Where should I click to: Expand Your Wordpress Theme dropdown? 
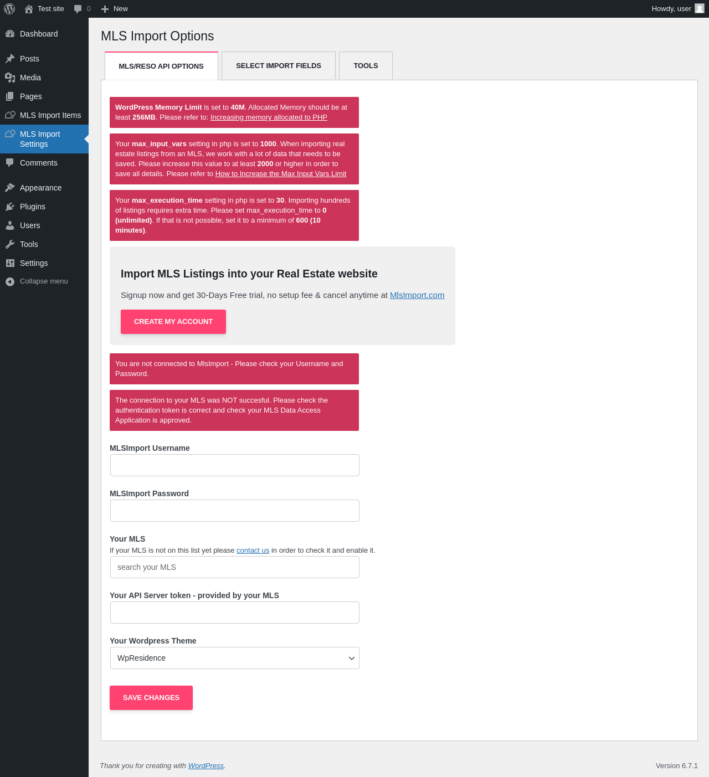[x=235, y=658]
